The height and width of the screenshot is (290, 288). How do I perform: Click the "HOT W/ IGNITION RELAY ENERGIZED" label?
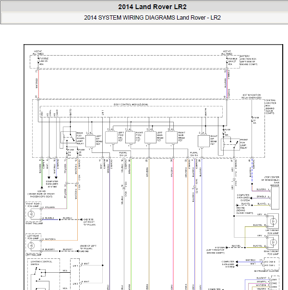(x=252, y=96)
